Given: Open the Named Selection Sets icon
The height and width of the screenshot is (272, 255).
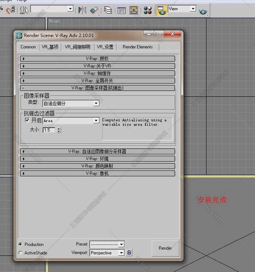Looking at the screenshot, I should (24, 10).
